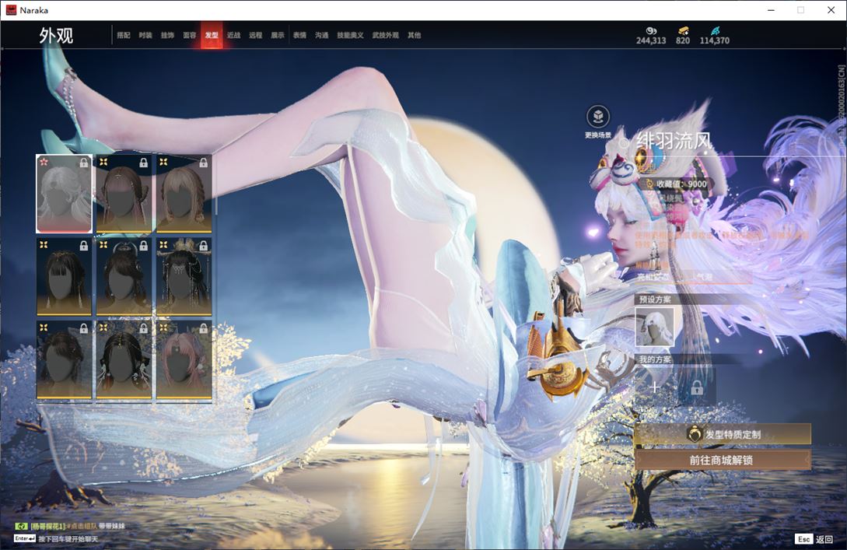This screenshot has height=550, width=847.
Task: Click the hairstyle list scrollbar
Action: (215, 187)
